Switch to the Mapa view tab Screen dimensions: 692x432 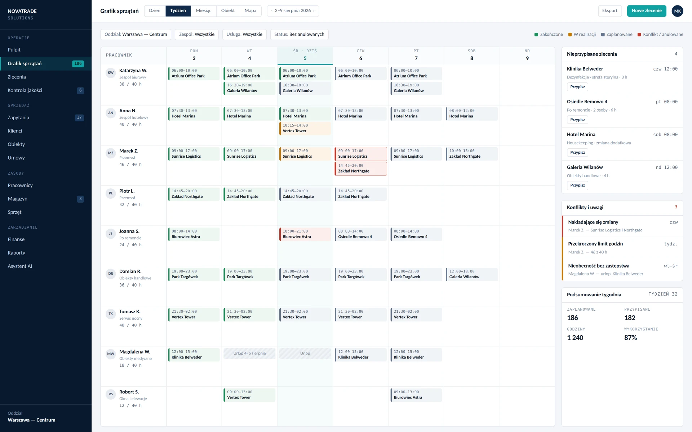pyautogui.click(x=250, y=11)
